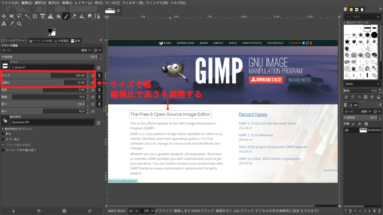Image resolution: width=383 pixels, height=215 pixels.
Task: Select the Color Picker eyedropper tool
Action: pos(12,24)
